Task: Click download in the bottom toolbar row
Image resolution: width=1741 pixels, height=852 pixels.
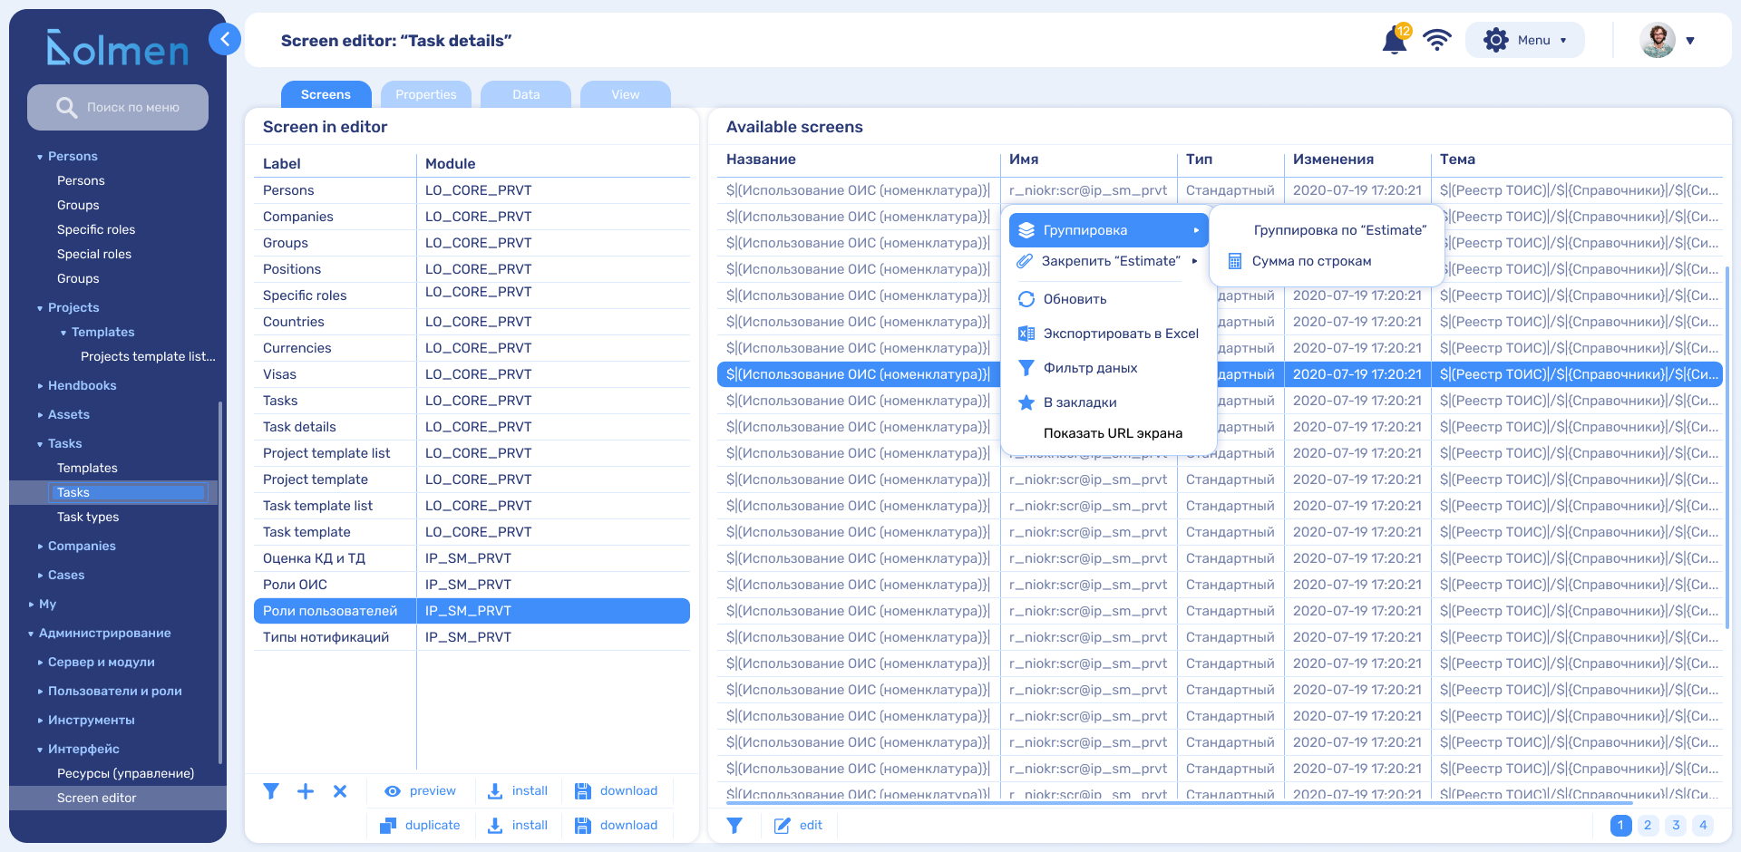Action: coord(617,826)
